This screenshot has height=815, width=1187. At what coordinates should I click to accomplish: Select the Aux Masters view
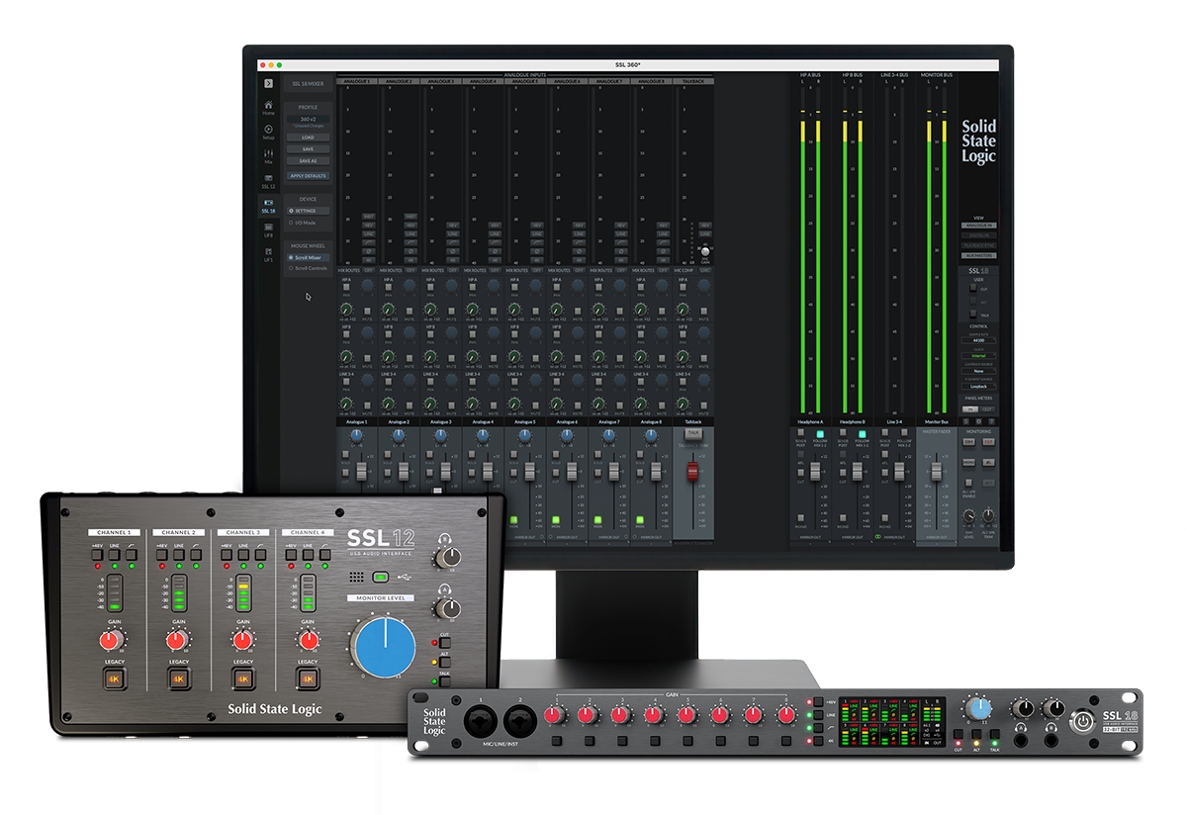pyautogui.click(x=979, y=255)
